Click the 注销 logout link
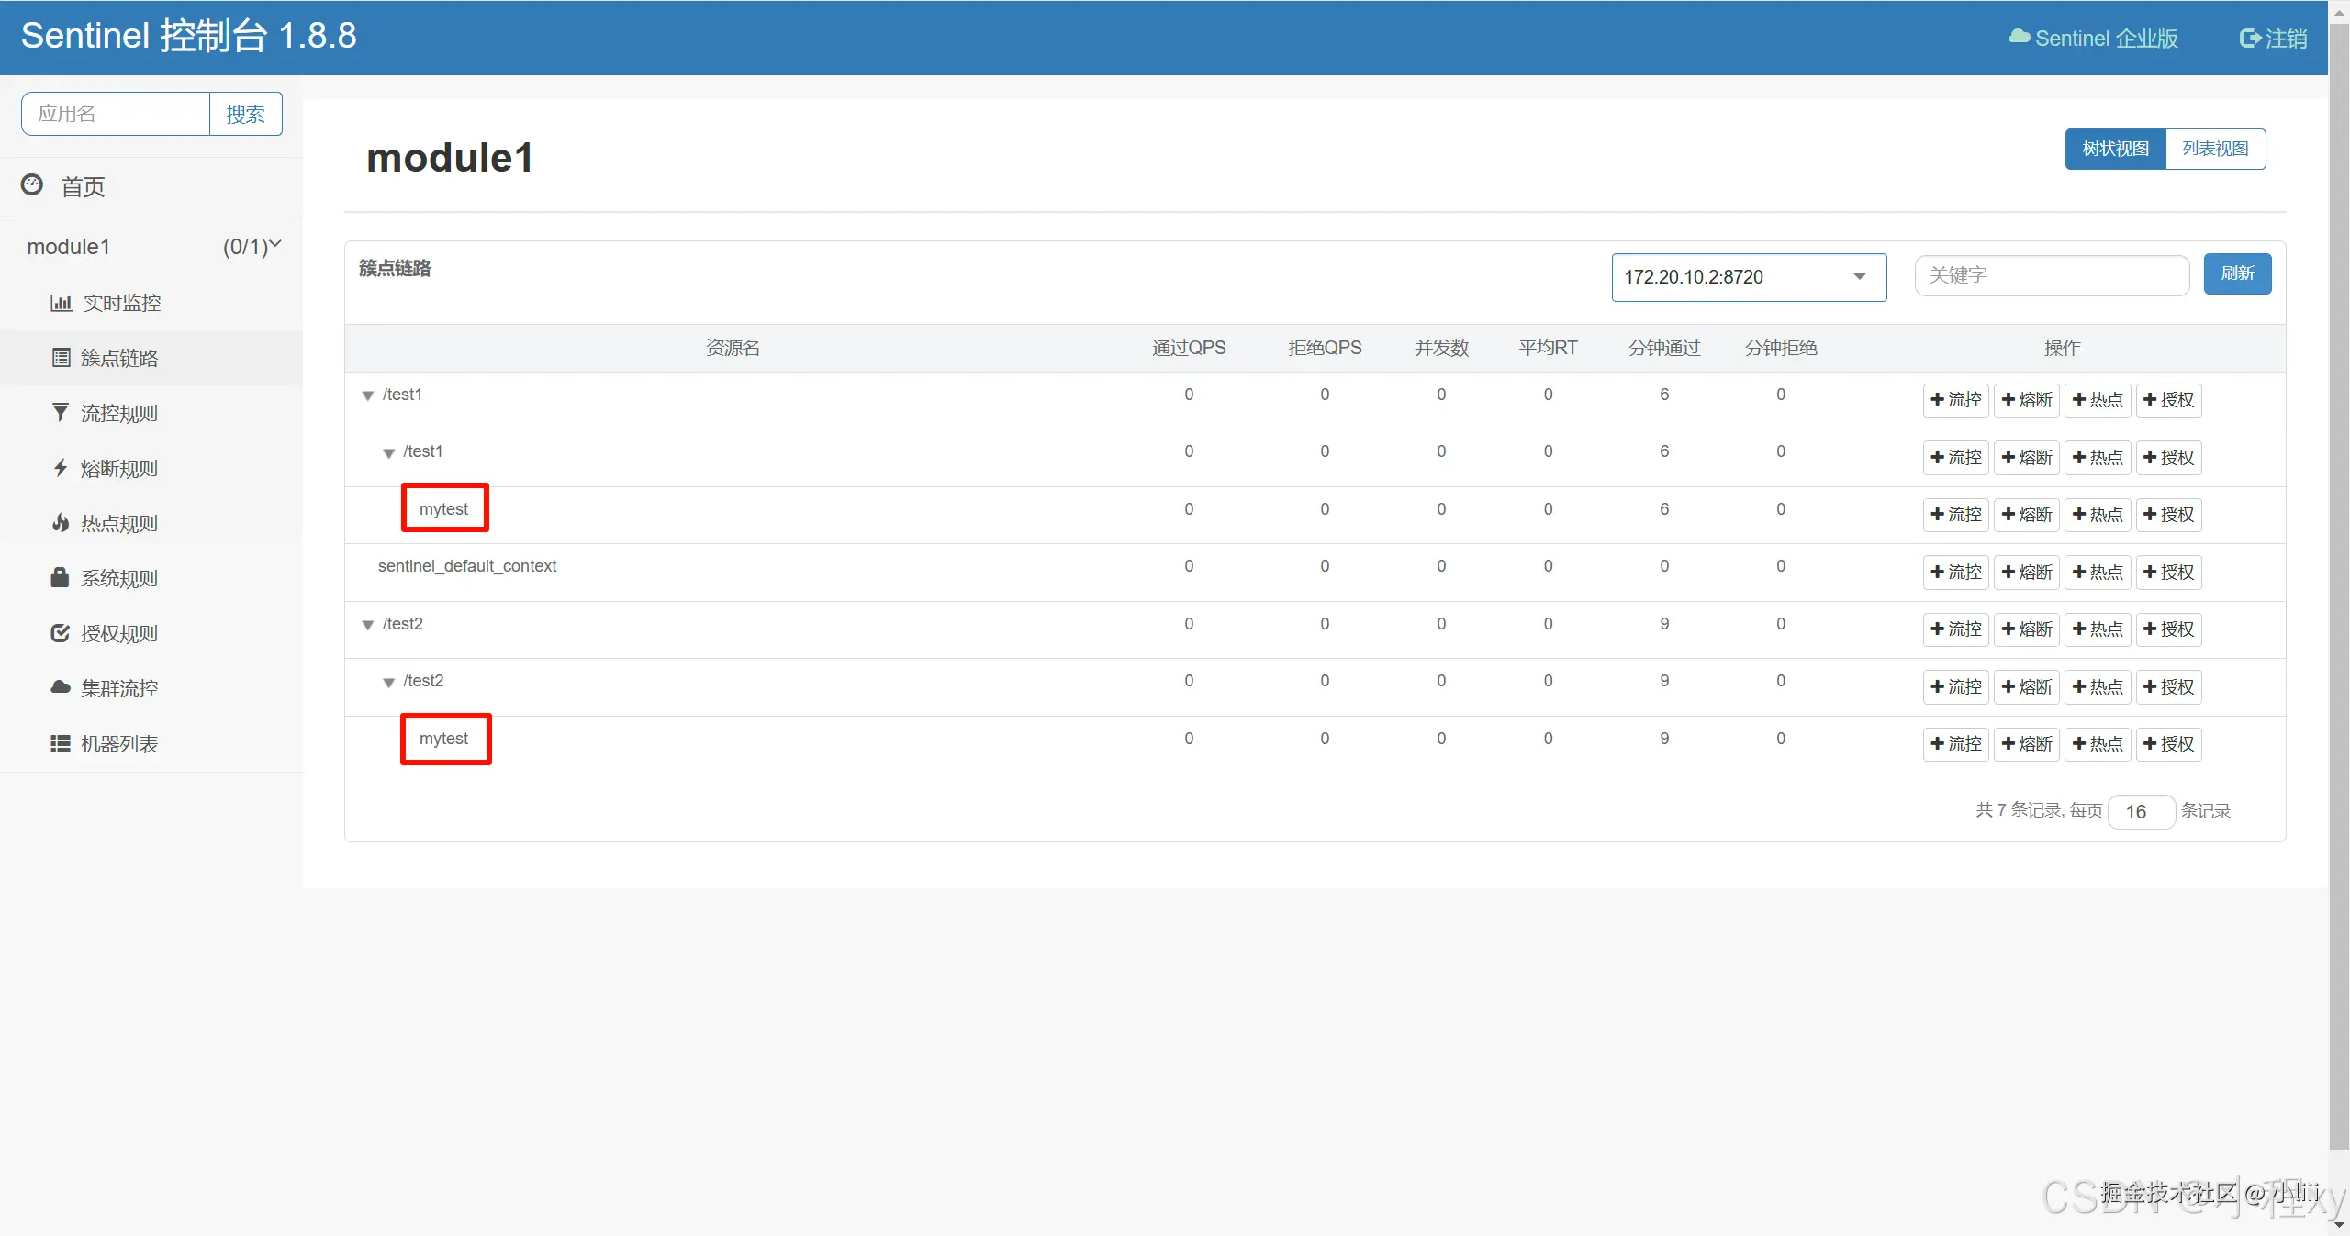2350x1236 pixels. (x=2273, y=39)
